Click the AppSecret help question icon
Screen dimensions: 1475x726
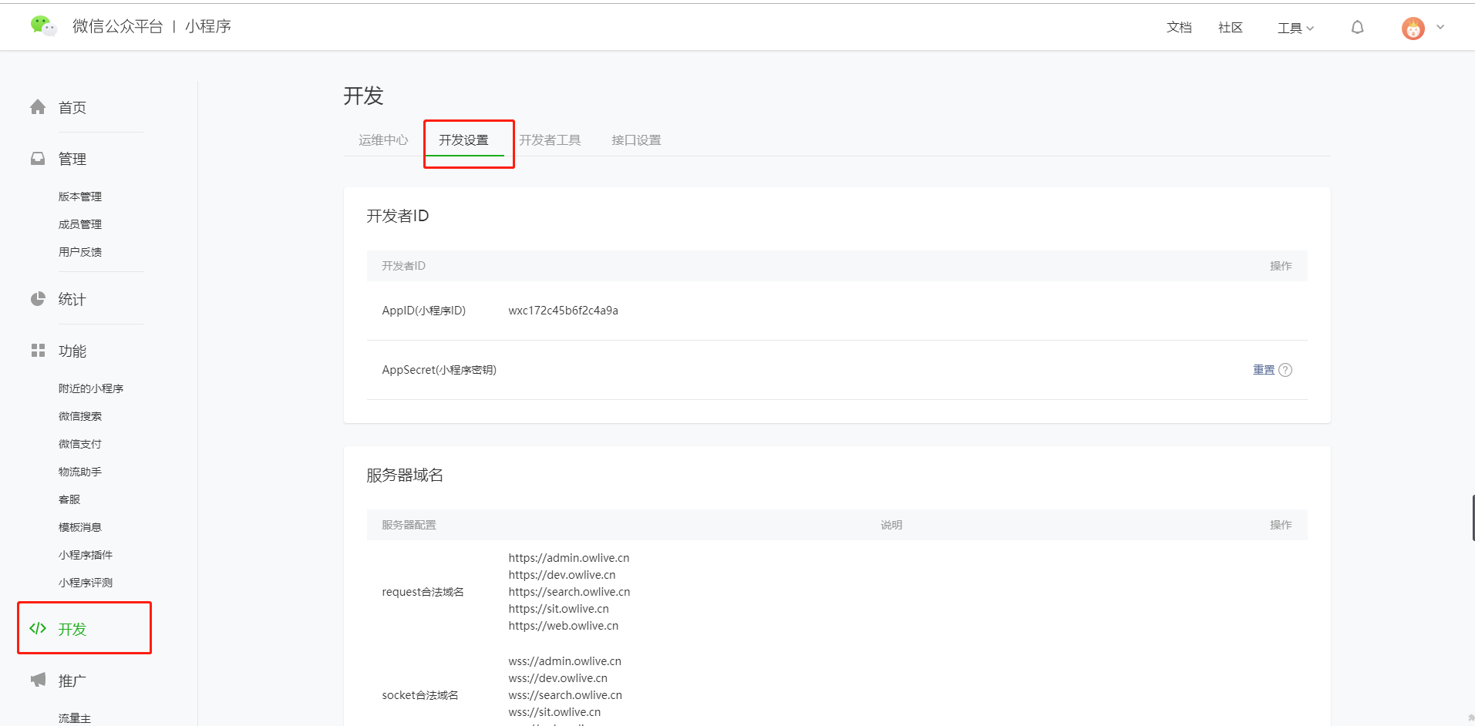(x=1285, y=370)
